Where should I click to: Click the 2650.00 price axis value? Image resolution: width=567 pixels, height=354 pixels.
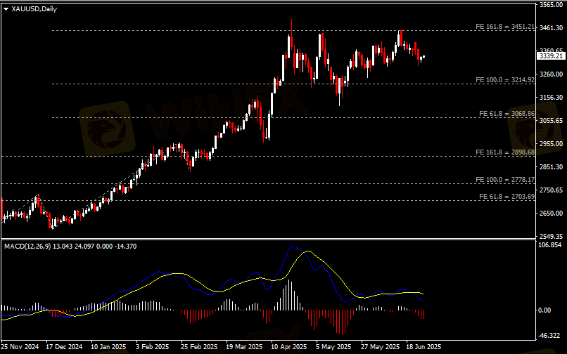[551, 213]
